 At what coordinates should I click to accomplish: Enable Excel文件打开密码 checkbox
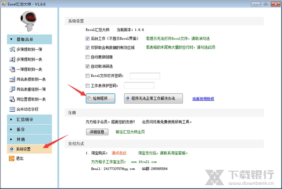87,76
